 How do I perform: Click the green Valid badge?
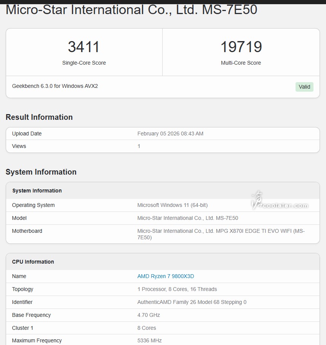pos(304,87)
